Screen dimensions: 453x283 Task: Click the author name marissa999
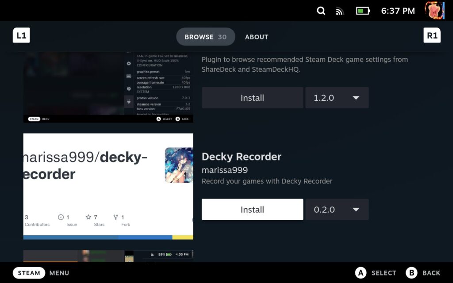click(x=224, y=170)
